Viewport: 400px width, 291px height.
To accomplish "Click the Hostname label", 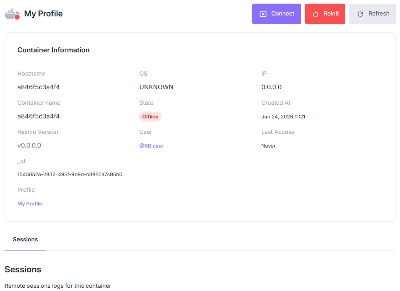I will [x=31, y=74].
